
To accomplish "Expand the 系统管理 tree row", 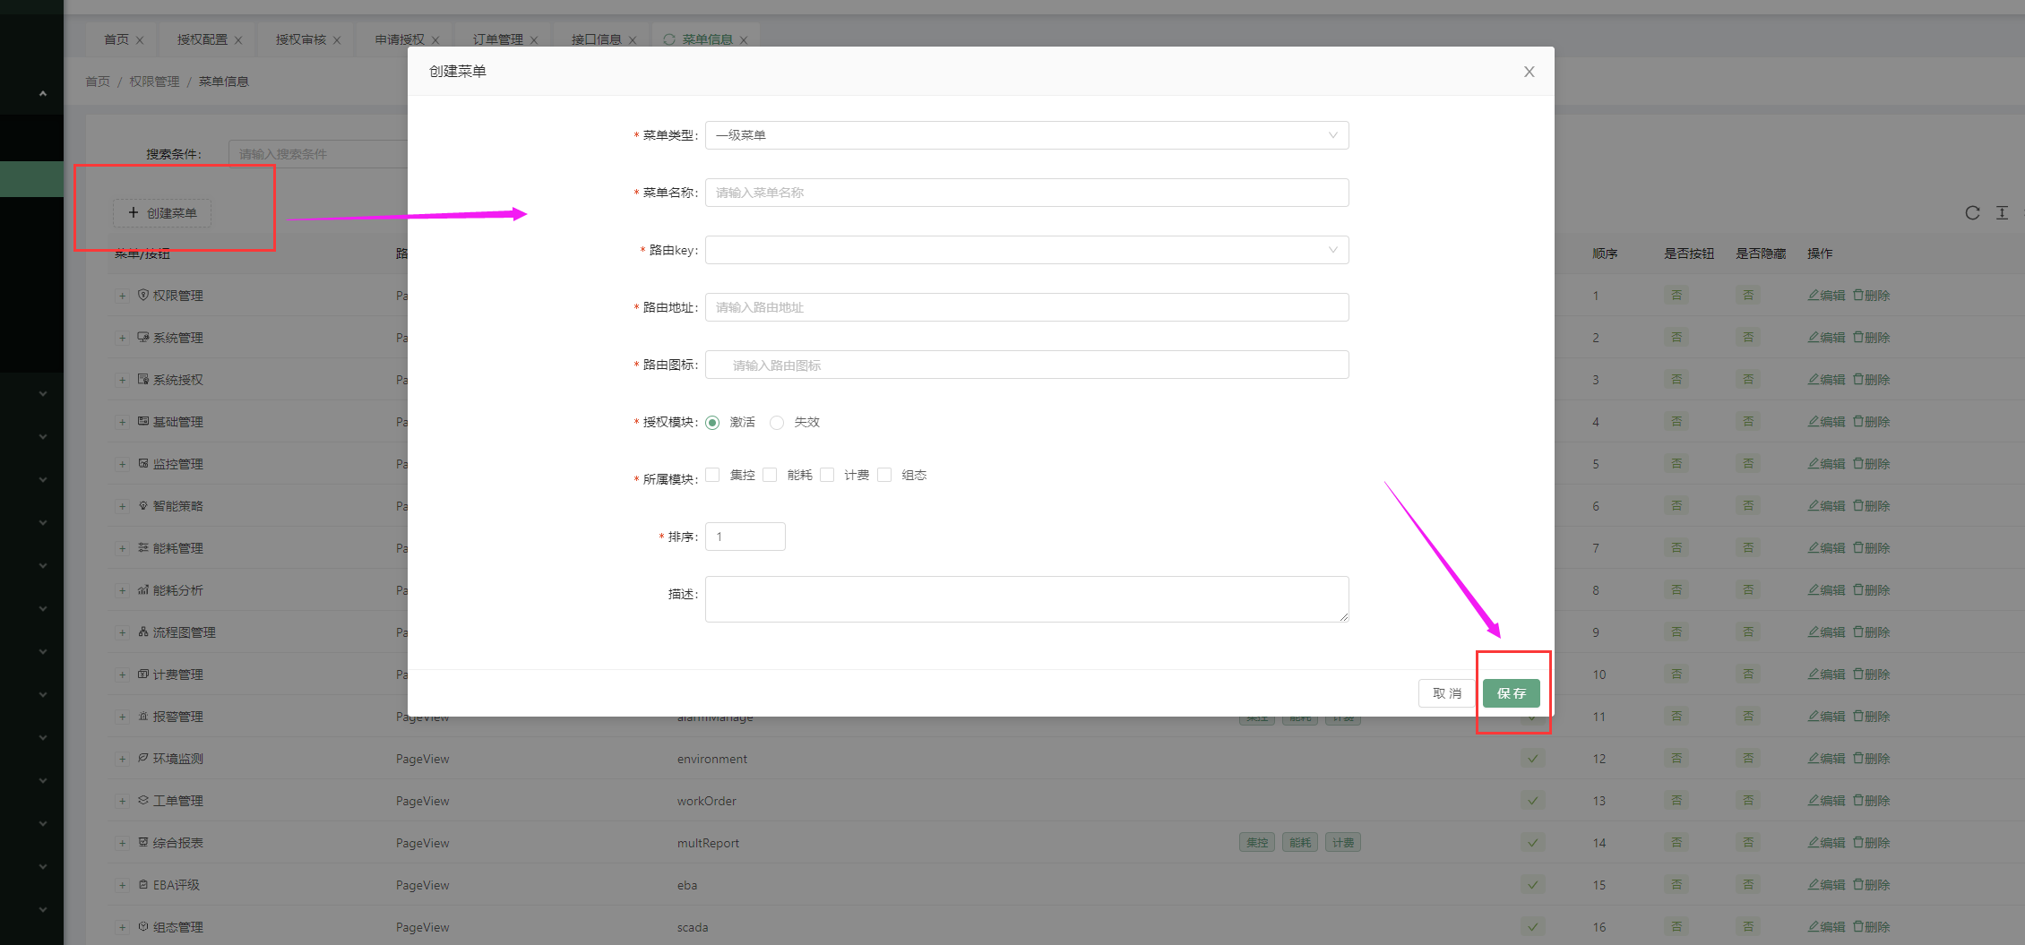I will coord(122,338).
